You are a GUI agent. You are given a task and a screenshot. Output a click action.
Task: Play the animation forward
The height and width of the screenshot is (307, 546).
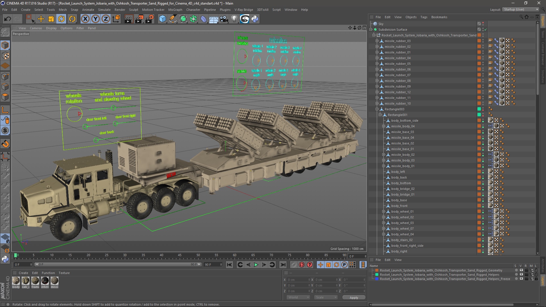coord(256,265)
